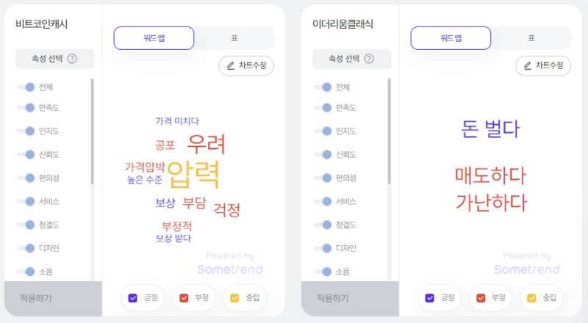
Task: Toggle 만족도 switch in 비트코인캐시 panel
Action: click(x=26, y=108)
